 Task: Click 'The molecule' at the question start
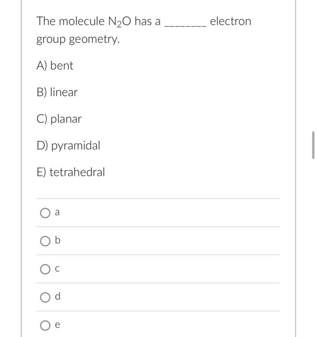(x=71, y=21)
